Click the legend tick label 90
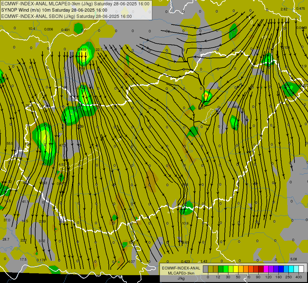Screen dimensions: 308x283 coord(258,277)
